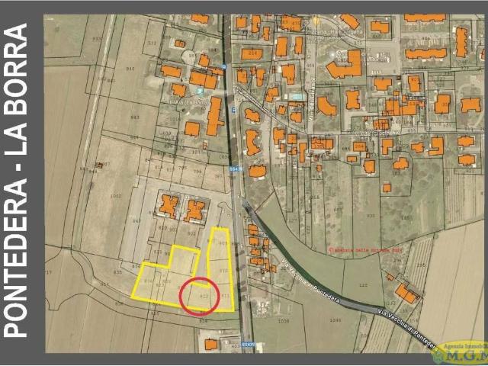Select the left twin orange building above yellow plot
The height and width of the screenshot is (366, 488).
click(169, 205)
